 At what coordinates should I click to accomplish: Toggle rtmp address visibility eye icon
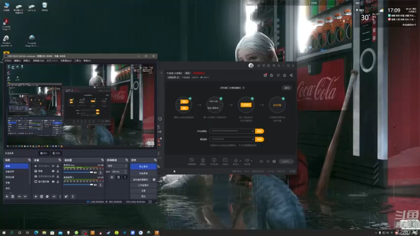point(253,131)
